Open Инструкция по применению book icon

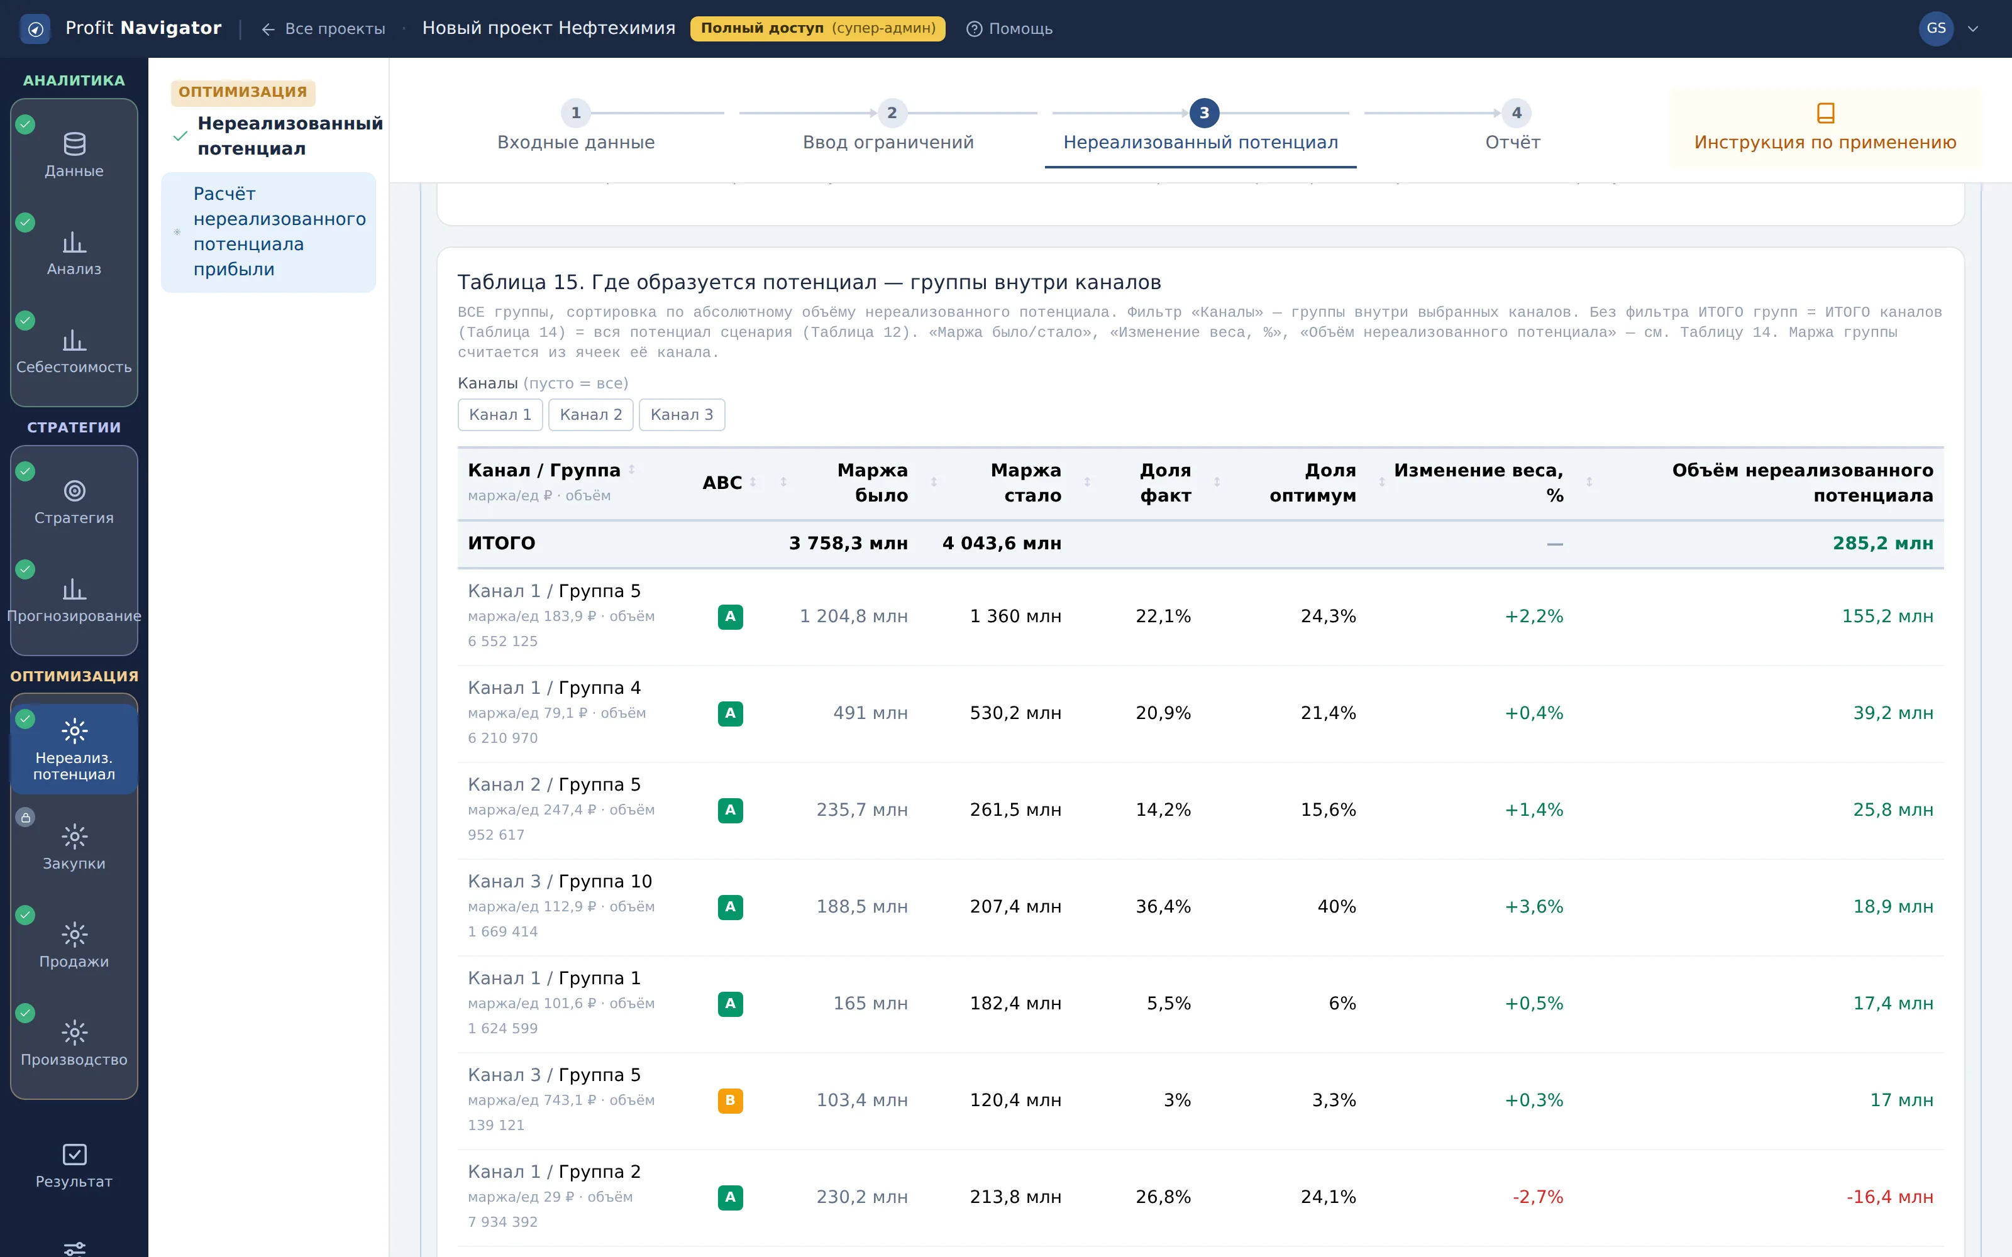pyautogui.click(x=1826, y=113)
